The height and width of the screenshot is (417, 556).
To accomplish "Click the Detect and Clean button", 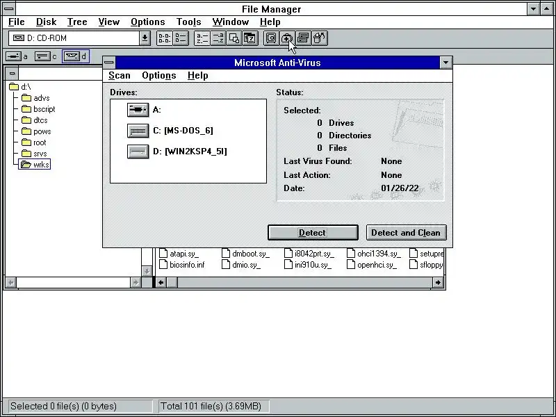I will click(x=406, y=233).
